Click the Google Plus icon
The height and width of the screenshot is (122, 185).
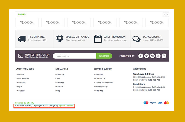coord(164,56)
